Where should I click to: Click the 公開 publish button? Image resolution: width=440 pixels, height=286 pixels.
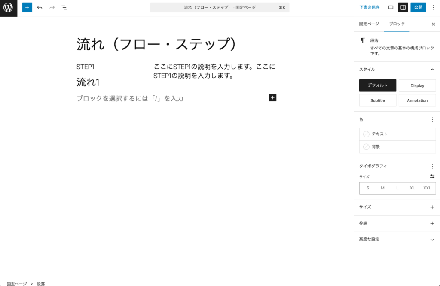point(417,7)
